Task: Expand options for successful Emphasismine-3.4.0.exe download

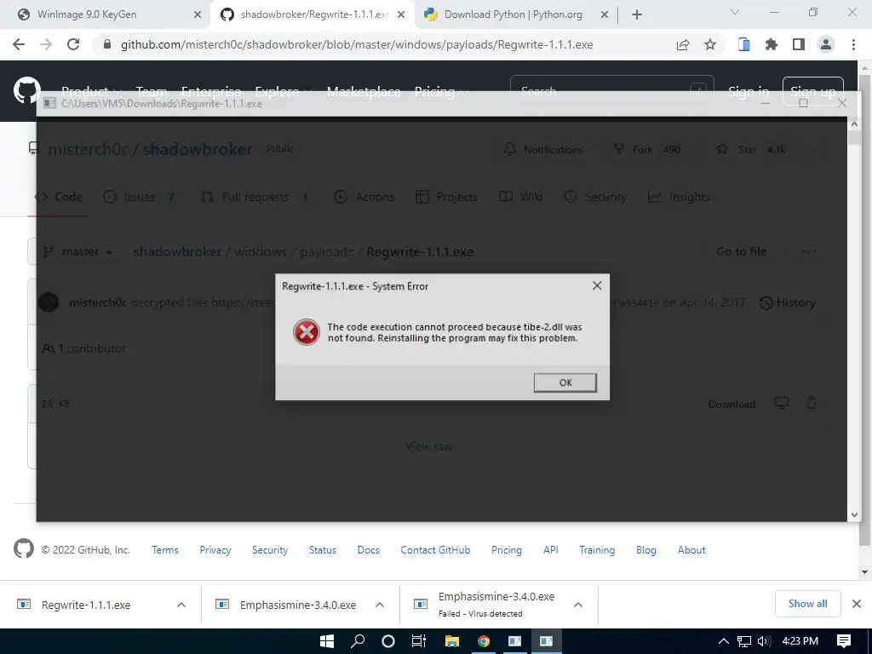Action: pyautogui.click(x=380, y=605)
